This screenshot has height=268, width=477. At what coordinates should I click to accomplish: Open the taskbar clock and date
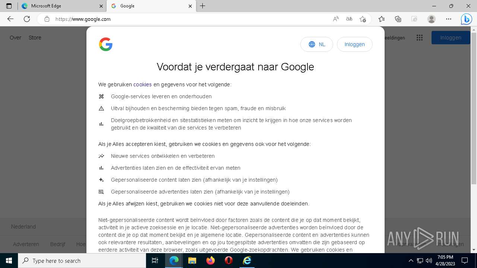[445, 261]
